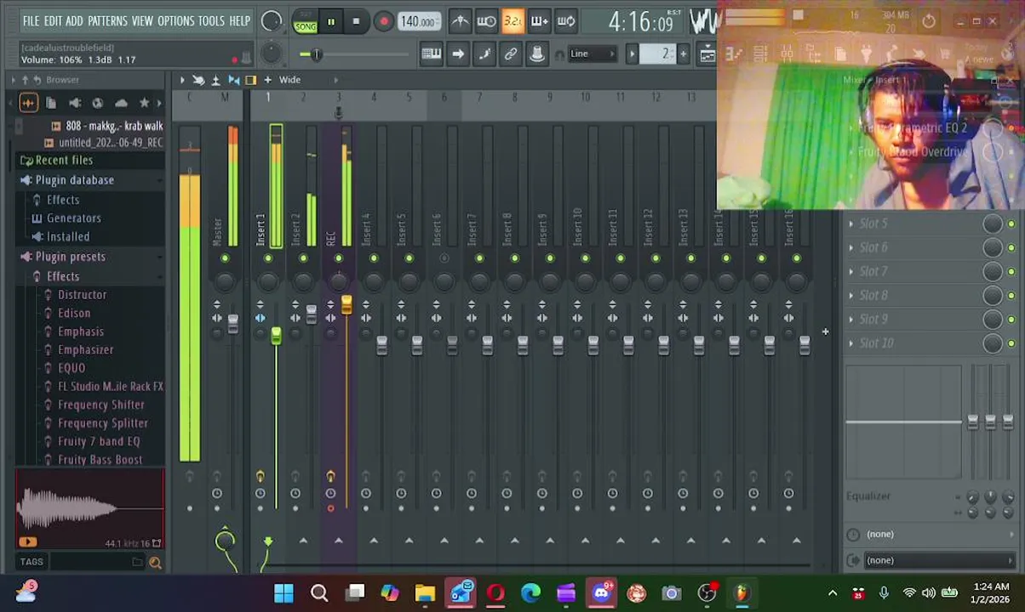Click the undo arrow icon in Browser header
Image resolution: width=1025 pixels, height=612 pixels.
tap(37, 80)
